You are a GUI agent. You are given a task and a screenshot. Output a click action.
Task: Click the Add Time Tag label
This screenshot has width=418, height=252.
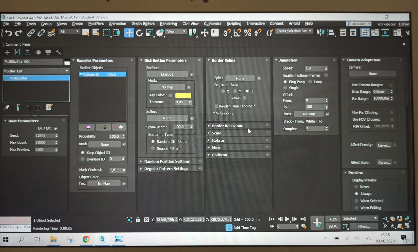[x=245, y=228]
